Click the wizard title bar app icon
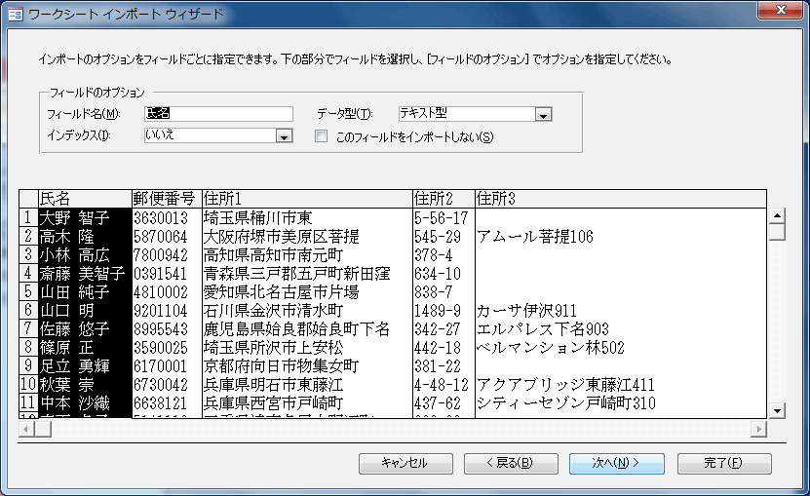Screen dimensions: 810x496 [15, 14]
